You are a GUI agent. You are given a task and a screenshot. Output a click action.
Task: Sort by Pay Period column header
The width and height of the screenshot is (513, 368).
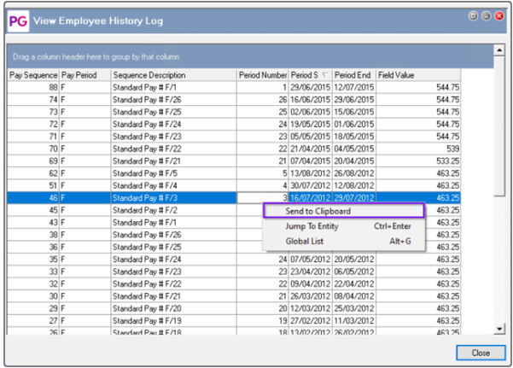point(85,75)
